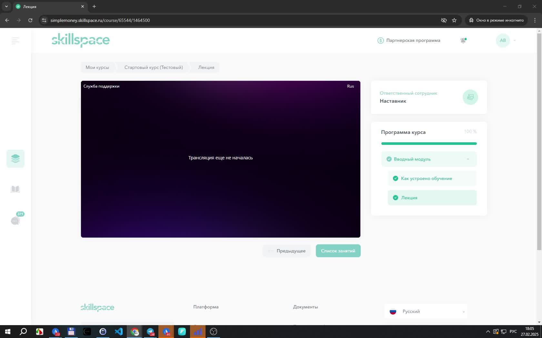Image resolution: width=542 pixels, height=338 pixels.
Task: Click the third-party cookies blocked eye icon
Action: pyautogui.click(x=444, y=20)
